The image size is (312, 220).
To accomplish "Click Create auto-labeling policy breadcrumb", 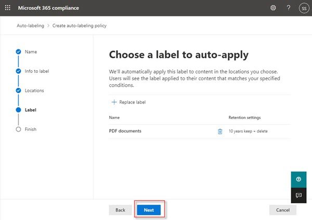I will 80,25.
